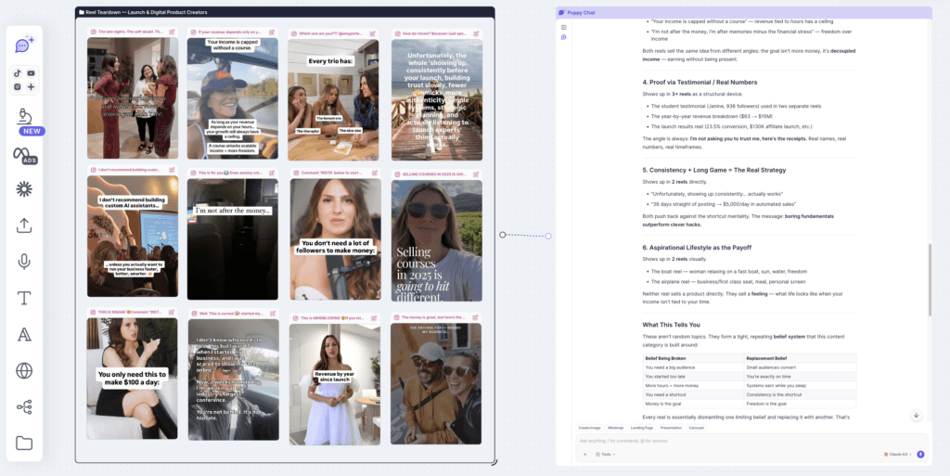Click the Presentation suggestion chip
Viewport: 950px width, 476px height.
(x=672, y=428)
